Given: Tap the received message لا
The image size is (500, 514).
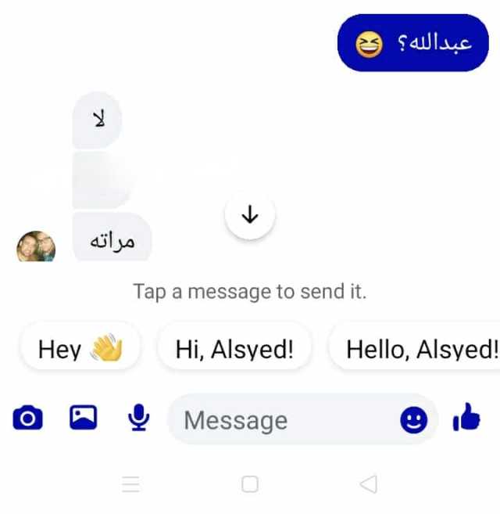Looking at the screenshot, I should tap(97, 120).
